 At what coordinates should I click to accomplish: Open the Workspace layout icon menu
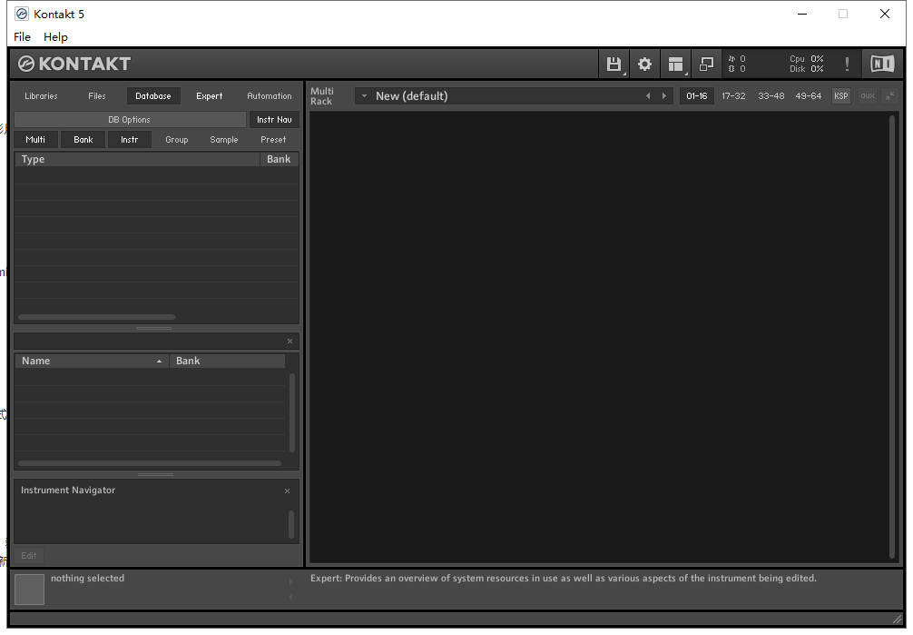pyautogui.click(x=675, y=64)
